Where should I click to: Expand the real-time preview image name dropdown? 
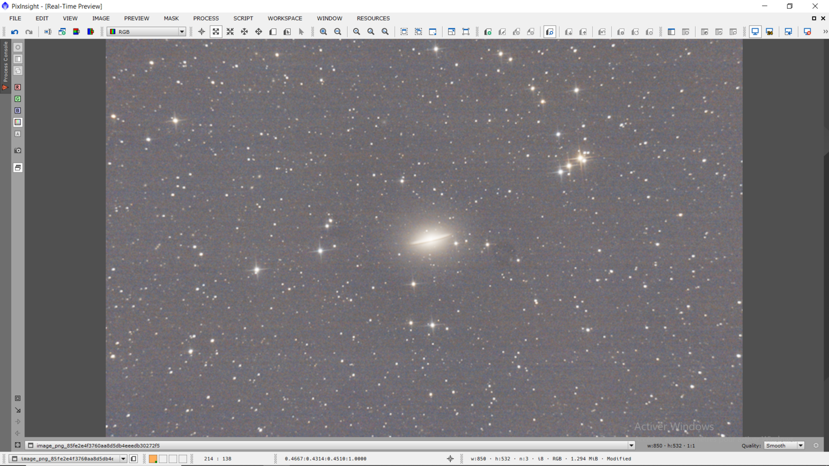click(x=631, y=446)
